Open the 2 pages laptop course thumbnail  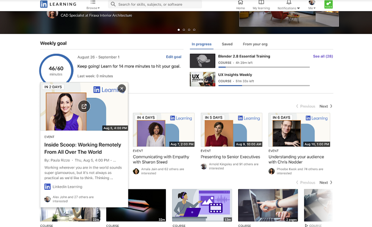(268, 205)
